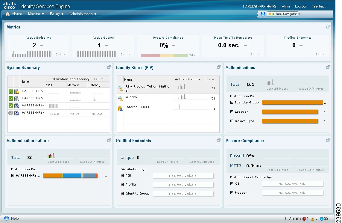Click the Authentication Failure multicolor distribution bar
This screenshot has width=342, height=223.
70,176
